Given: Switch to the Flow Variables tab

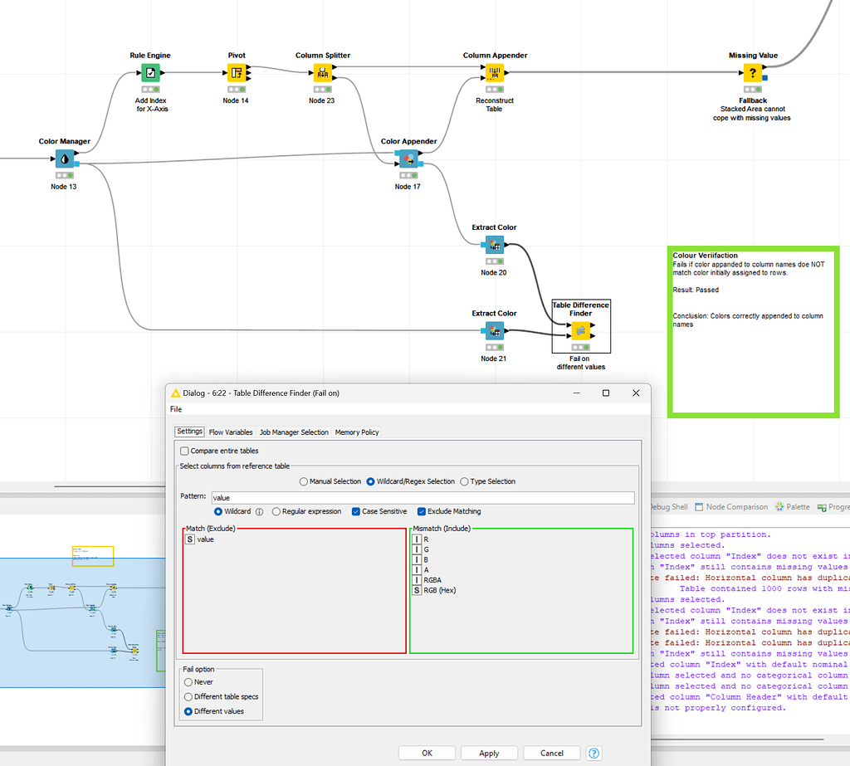Looking at the screenshot, I should (x=231, y=432).
